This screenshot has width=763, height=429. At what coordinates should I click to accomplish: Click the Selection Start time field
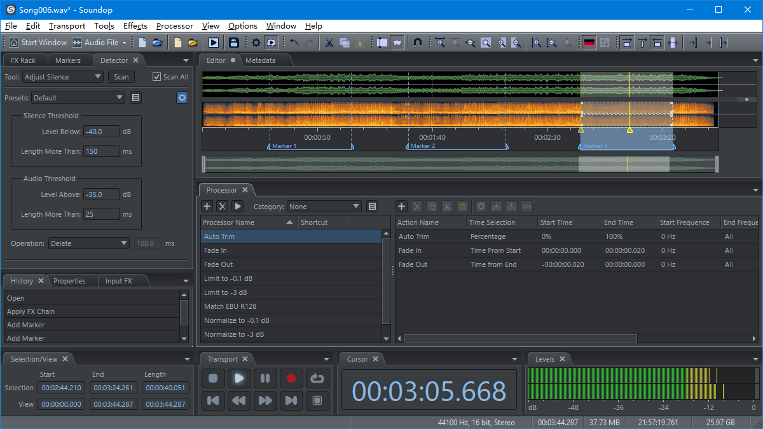tap(61, 388)
